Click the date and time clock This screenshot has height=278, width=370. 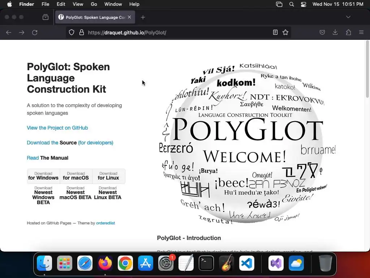(338, 4)
